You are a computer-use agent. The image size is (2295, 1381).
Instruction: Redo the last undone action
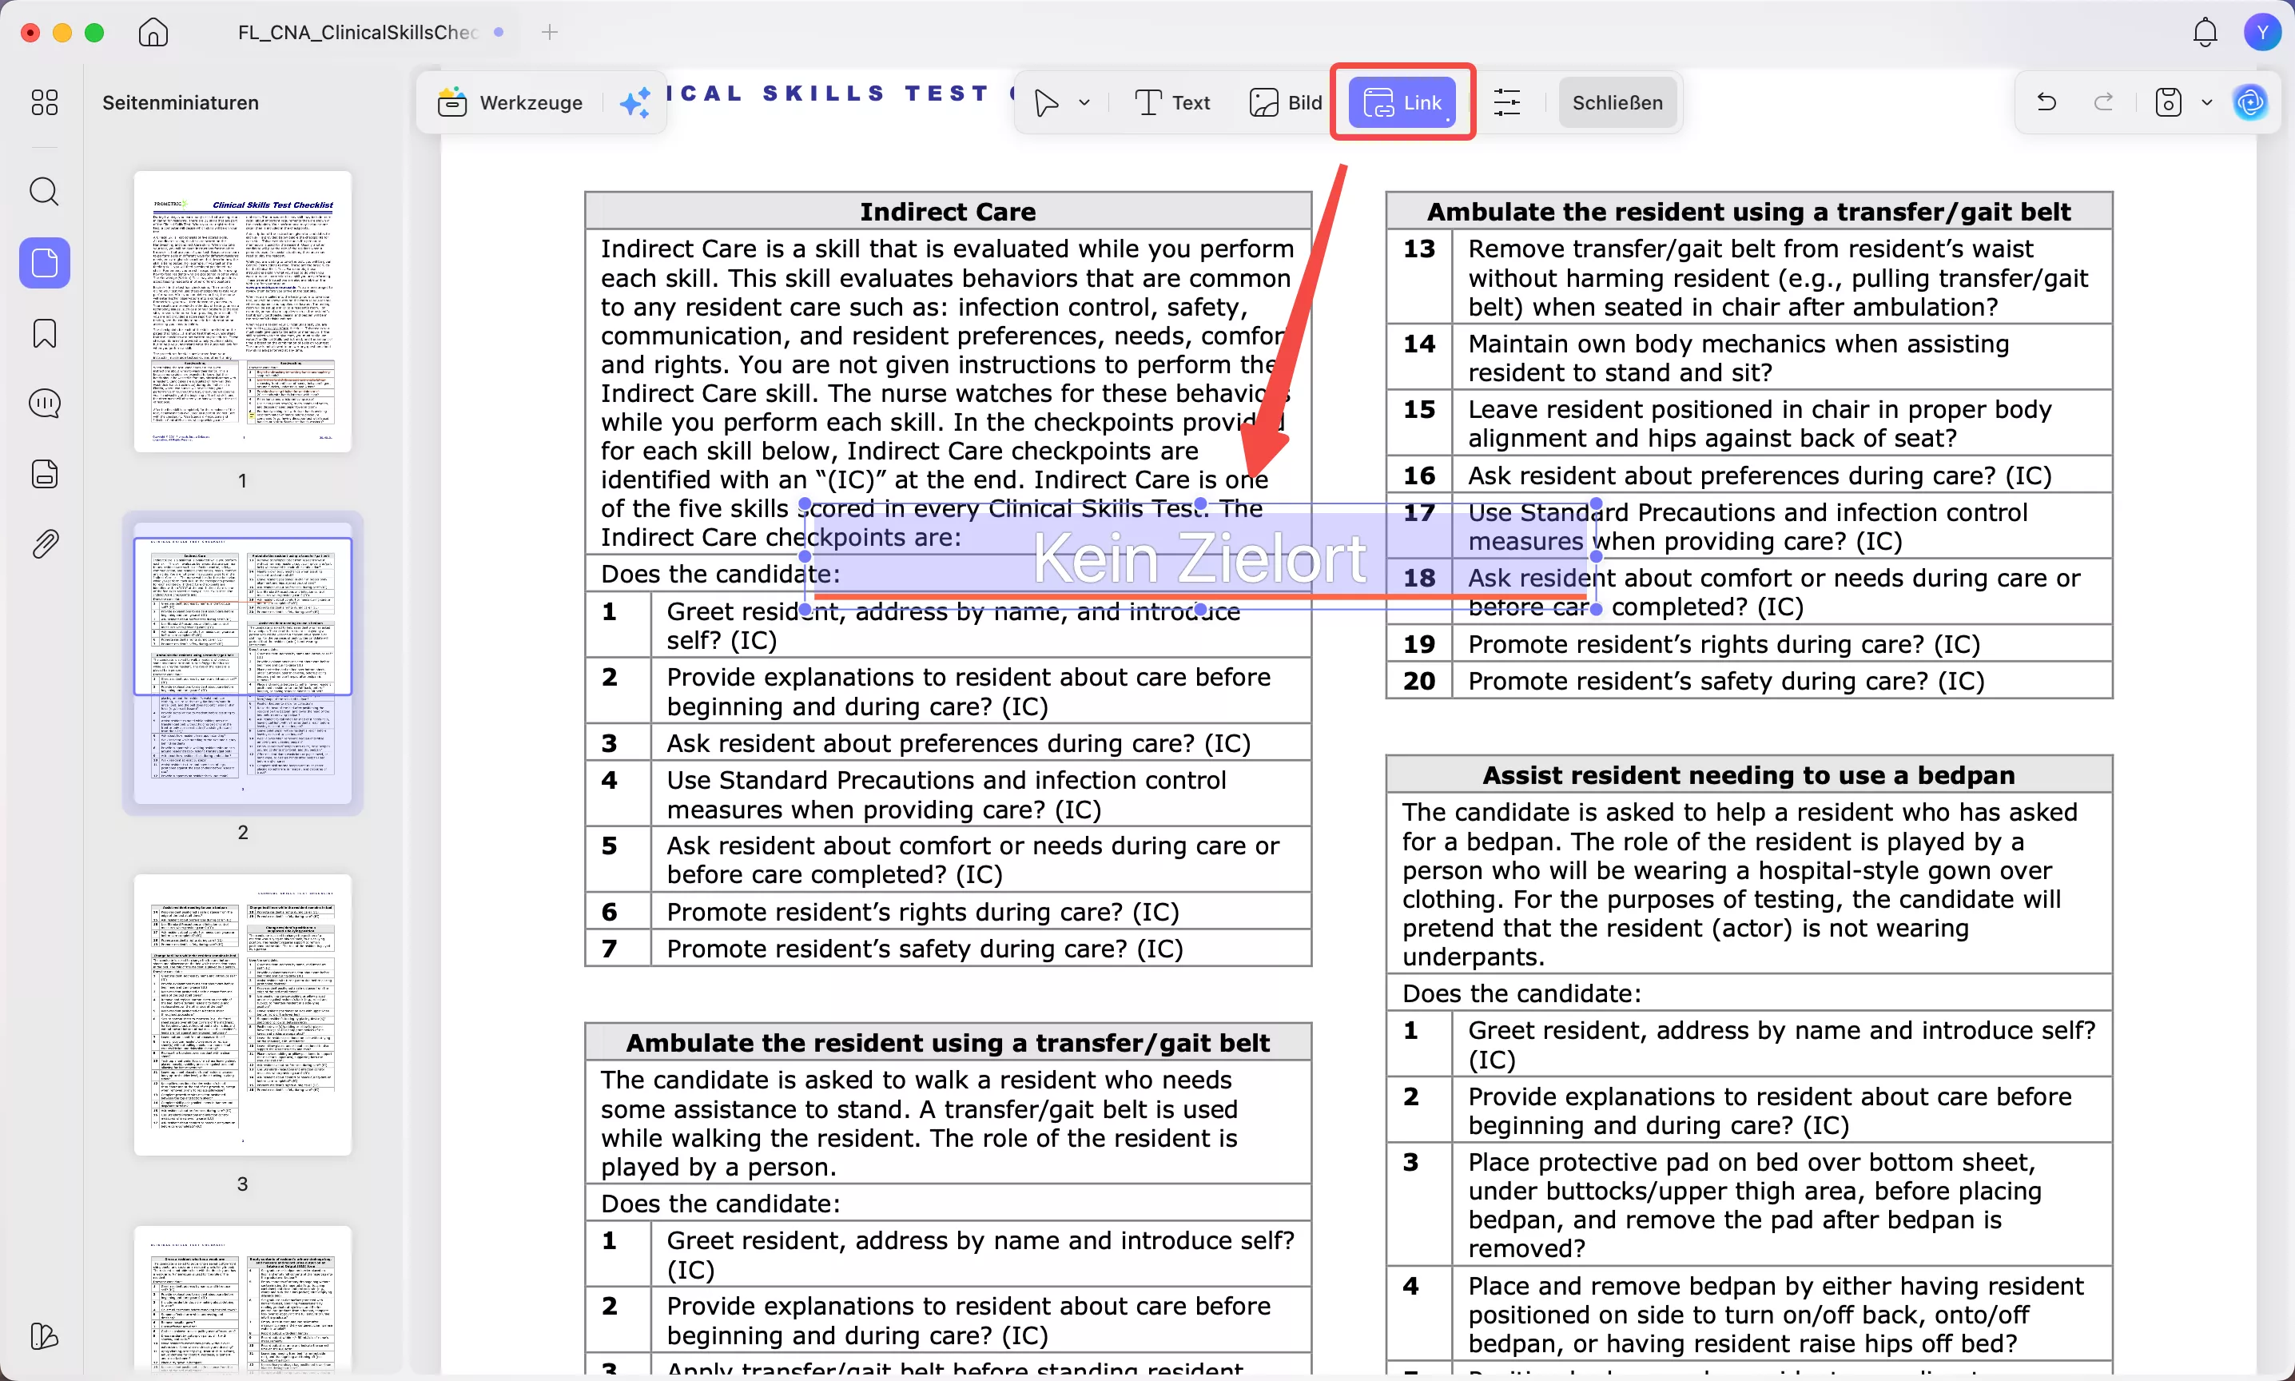pyautogui.click(x=2103, y=102)
